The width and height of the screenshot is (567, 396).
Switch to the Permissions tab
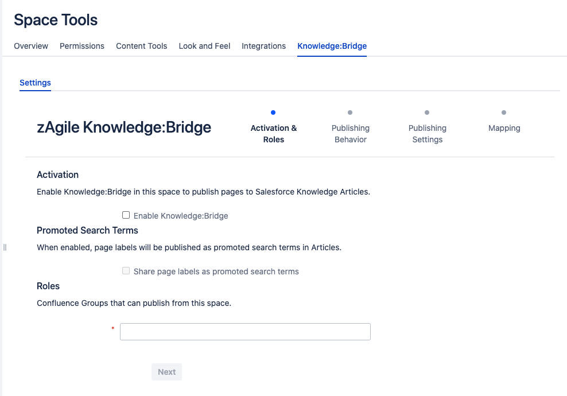[82, 46]
